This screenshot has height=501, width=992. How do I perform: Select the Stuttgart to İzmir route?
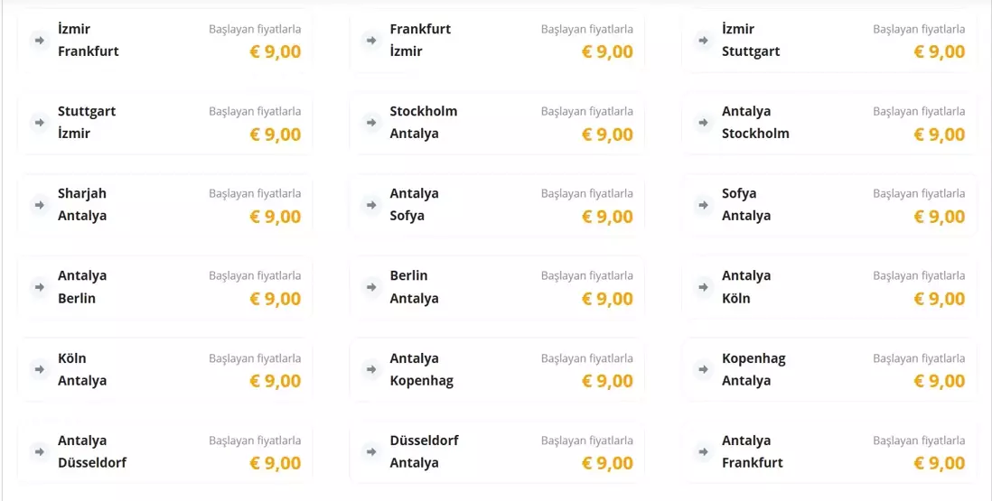tap(164, 123)
